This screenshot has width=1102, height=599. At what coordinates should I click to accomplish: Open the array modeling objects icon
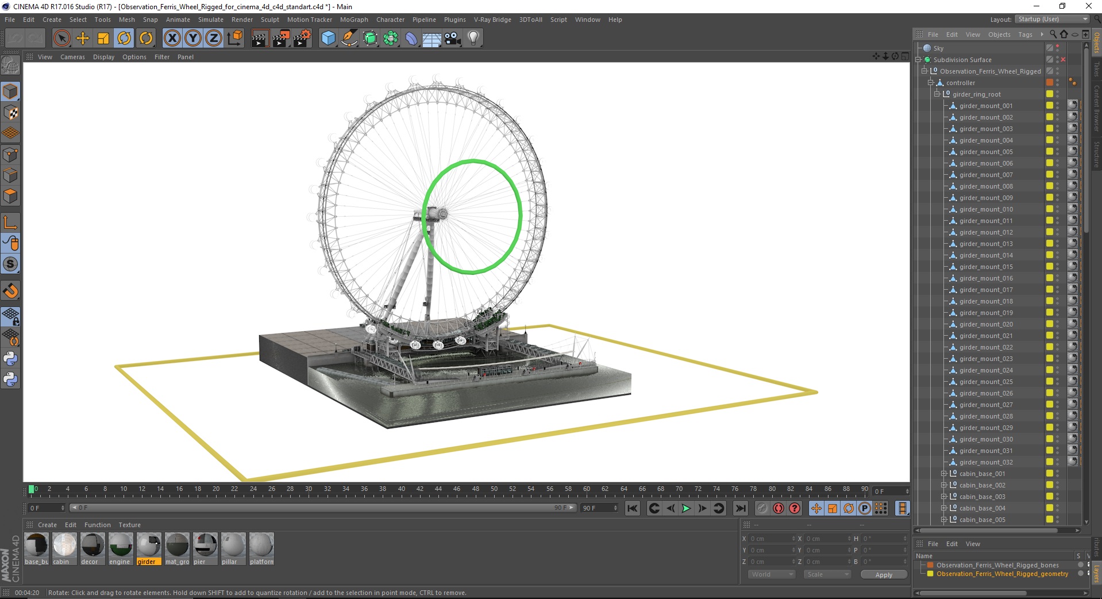(391, 39)
